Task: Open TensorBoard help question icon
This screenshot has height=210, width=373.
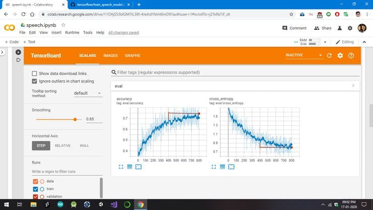Action: click(x=351, y=56)
